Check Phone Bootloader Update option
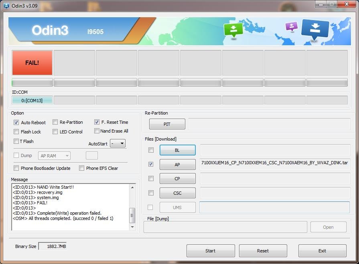Image resolution: width=359 pixels, height=264 pixels. tap(16, 168)
